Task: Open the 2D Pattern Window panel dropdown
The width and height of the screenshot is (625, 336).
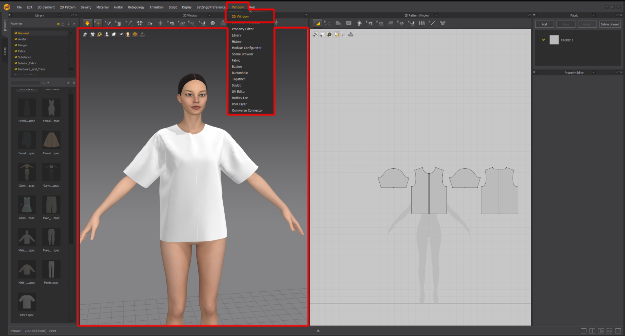Action: click(436, 15)
